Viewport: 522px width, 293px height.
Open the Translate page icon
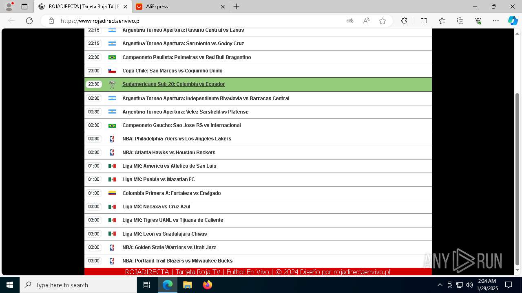(350, 21)
